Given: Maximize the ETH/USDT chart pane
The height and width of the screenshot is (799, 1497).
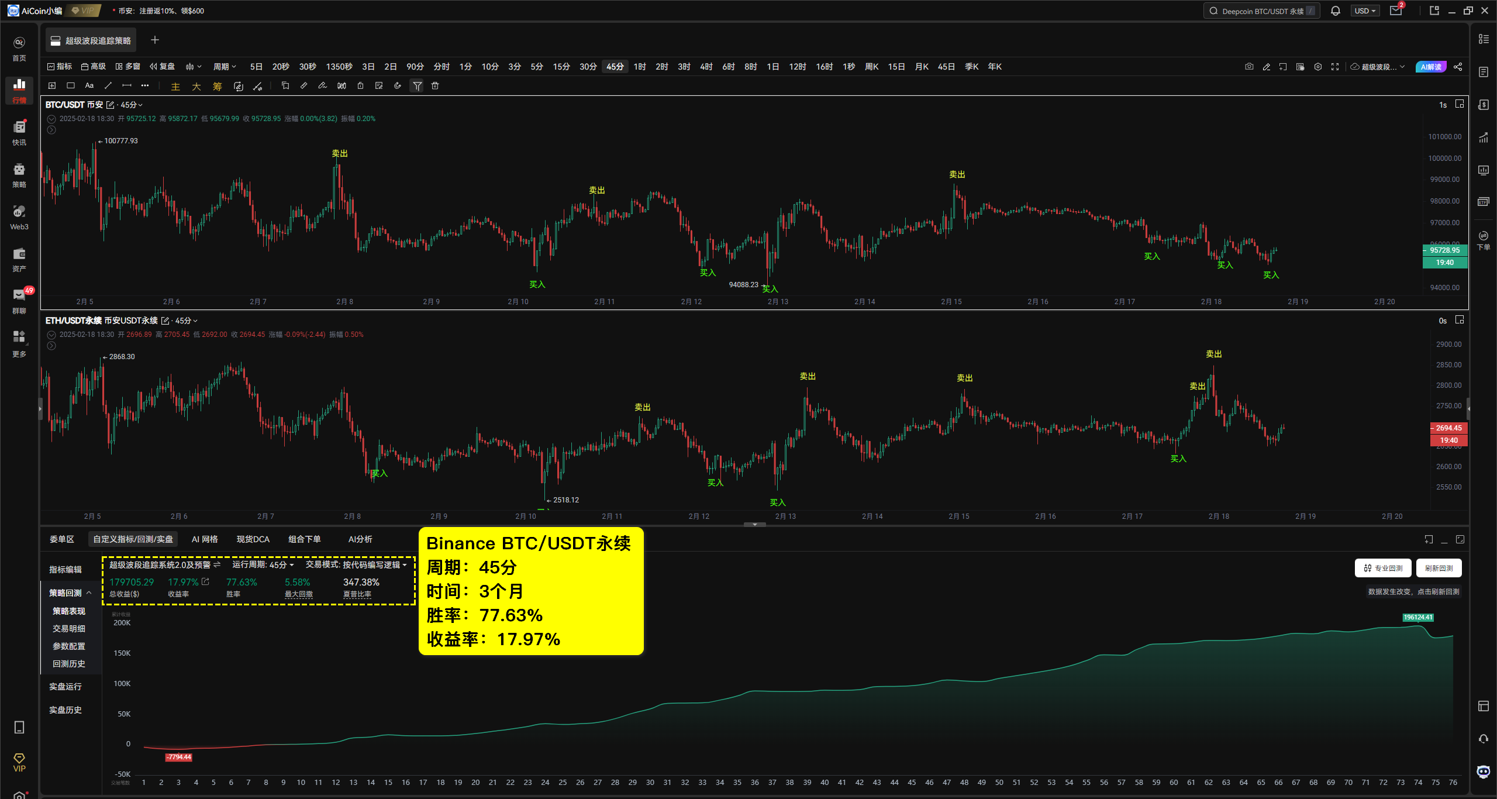Looking at the screenshot, I should point(1460,320).
